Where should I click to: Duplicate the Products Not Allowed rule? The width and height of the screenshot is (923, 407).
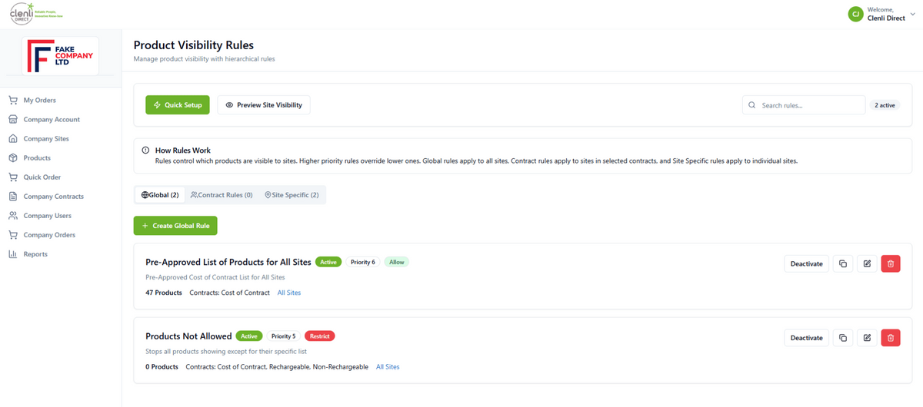tap(843, 337)
